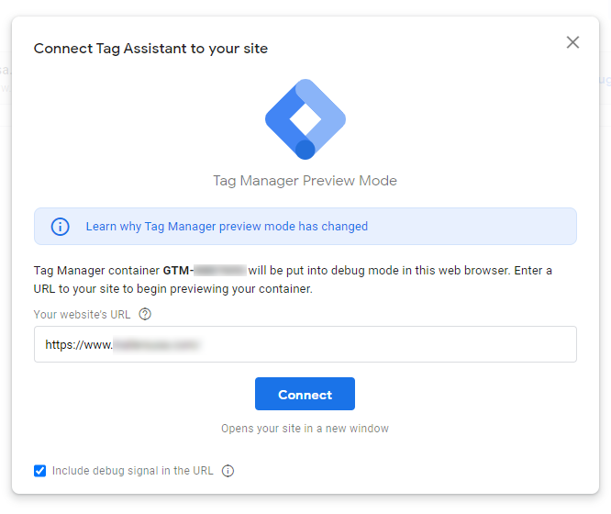Click the bold GTM- container ID text

point(205,270)
